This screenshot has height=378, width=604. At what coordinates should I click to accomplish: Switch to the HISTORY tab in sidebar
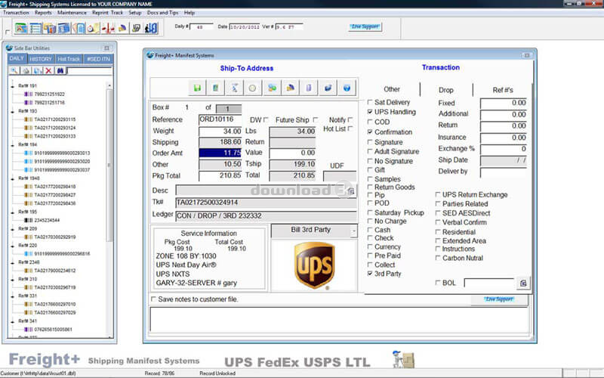(41, 59)
